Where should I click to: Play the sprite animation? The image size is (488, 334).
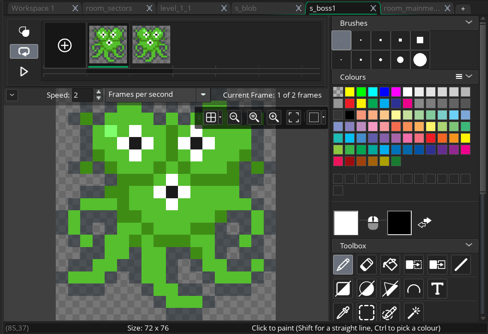[24, 72]
